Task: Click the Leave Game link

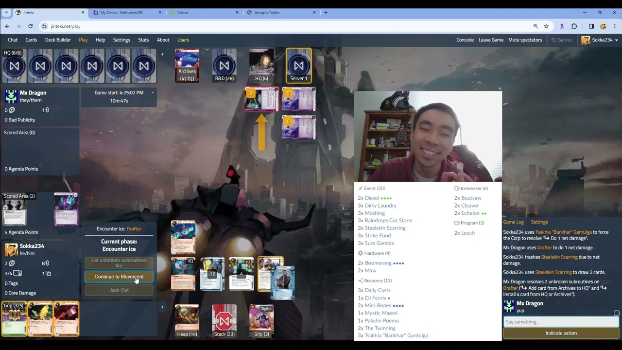Action: pyautogui.click(x=491, y=40)
